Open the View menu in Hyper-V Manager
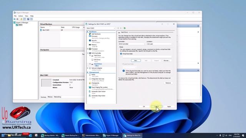 (x=27, y=16)
